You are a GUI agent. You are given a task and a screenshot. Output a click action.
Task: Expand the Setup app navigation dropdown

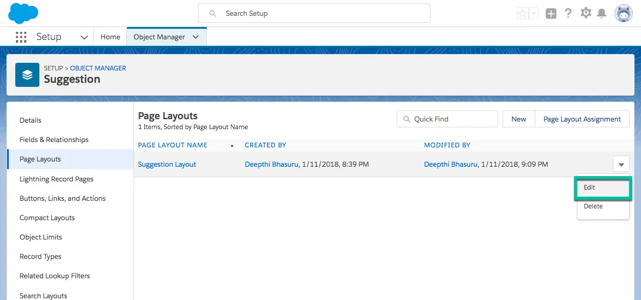[84, 37]
